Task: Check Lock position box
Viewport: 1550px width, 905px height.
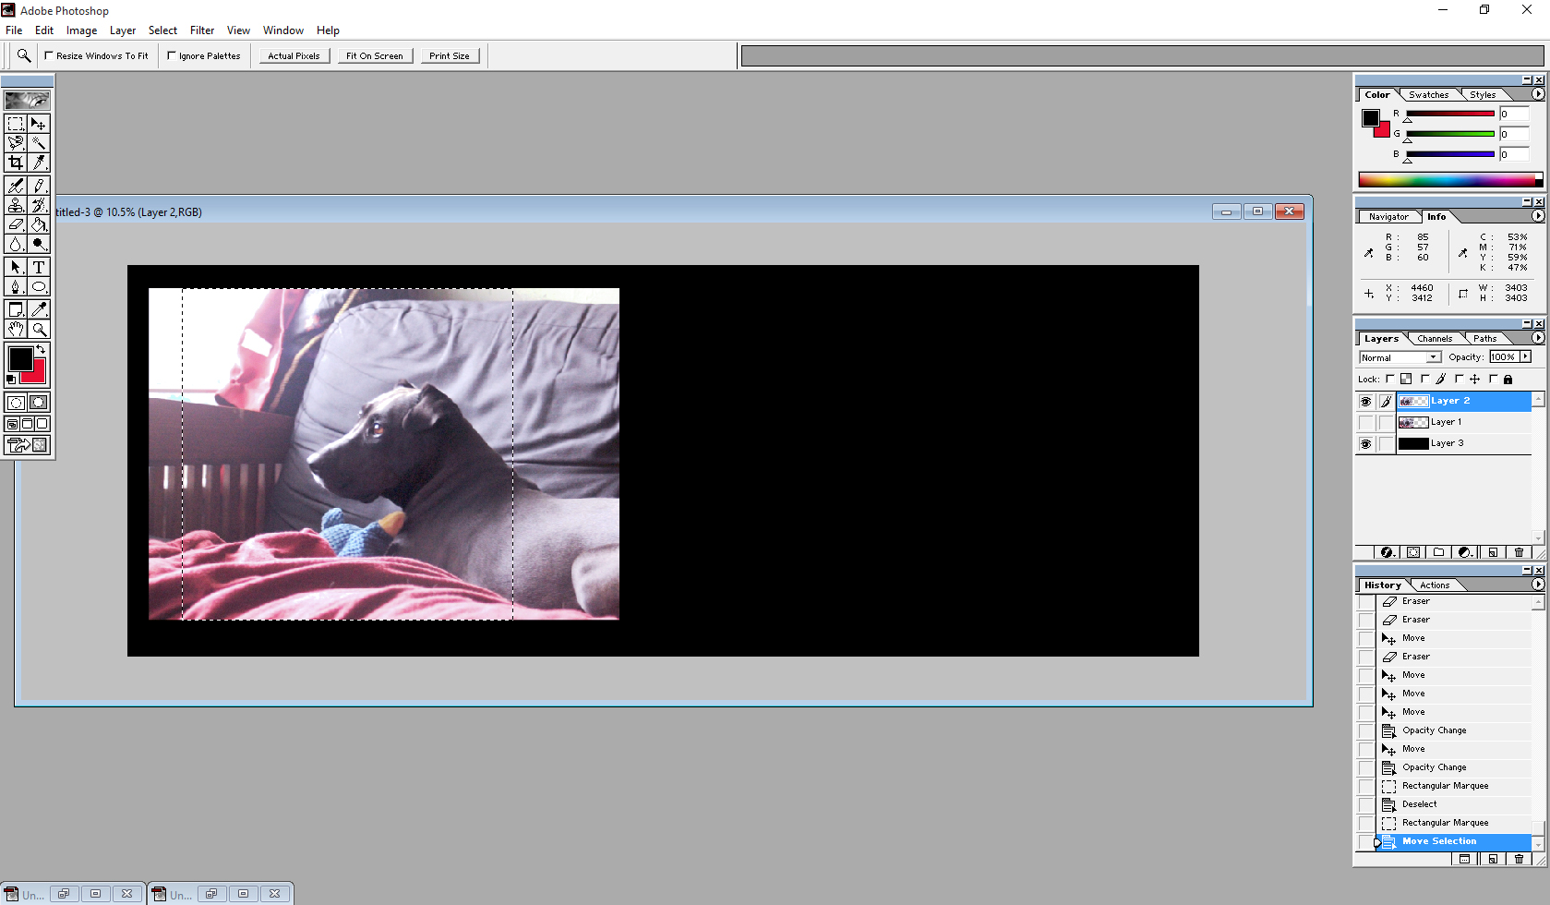Action: [x=1460, y=379]
